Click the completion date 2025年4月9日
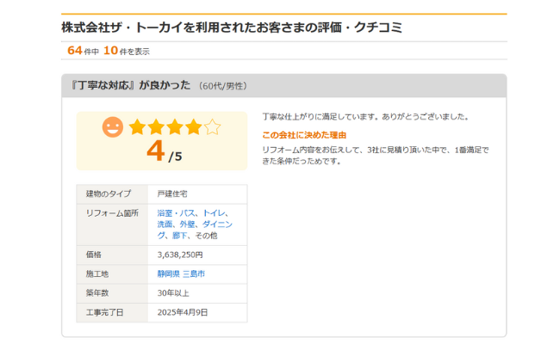Screen dimensions: 560x344 point(183,313)
